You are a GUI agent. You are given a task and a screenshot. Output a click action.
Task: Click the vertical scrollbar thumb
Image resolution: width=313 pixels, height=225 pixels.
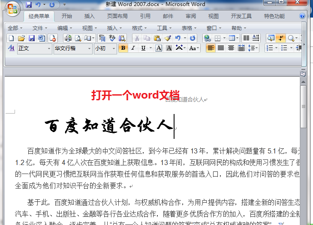coord(304,107)
